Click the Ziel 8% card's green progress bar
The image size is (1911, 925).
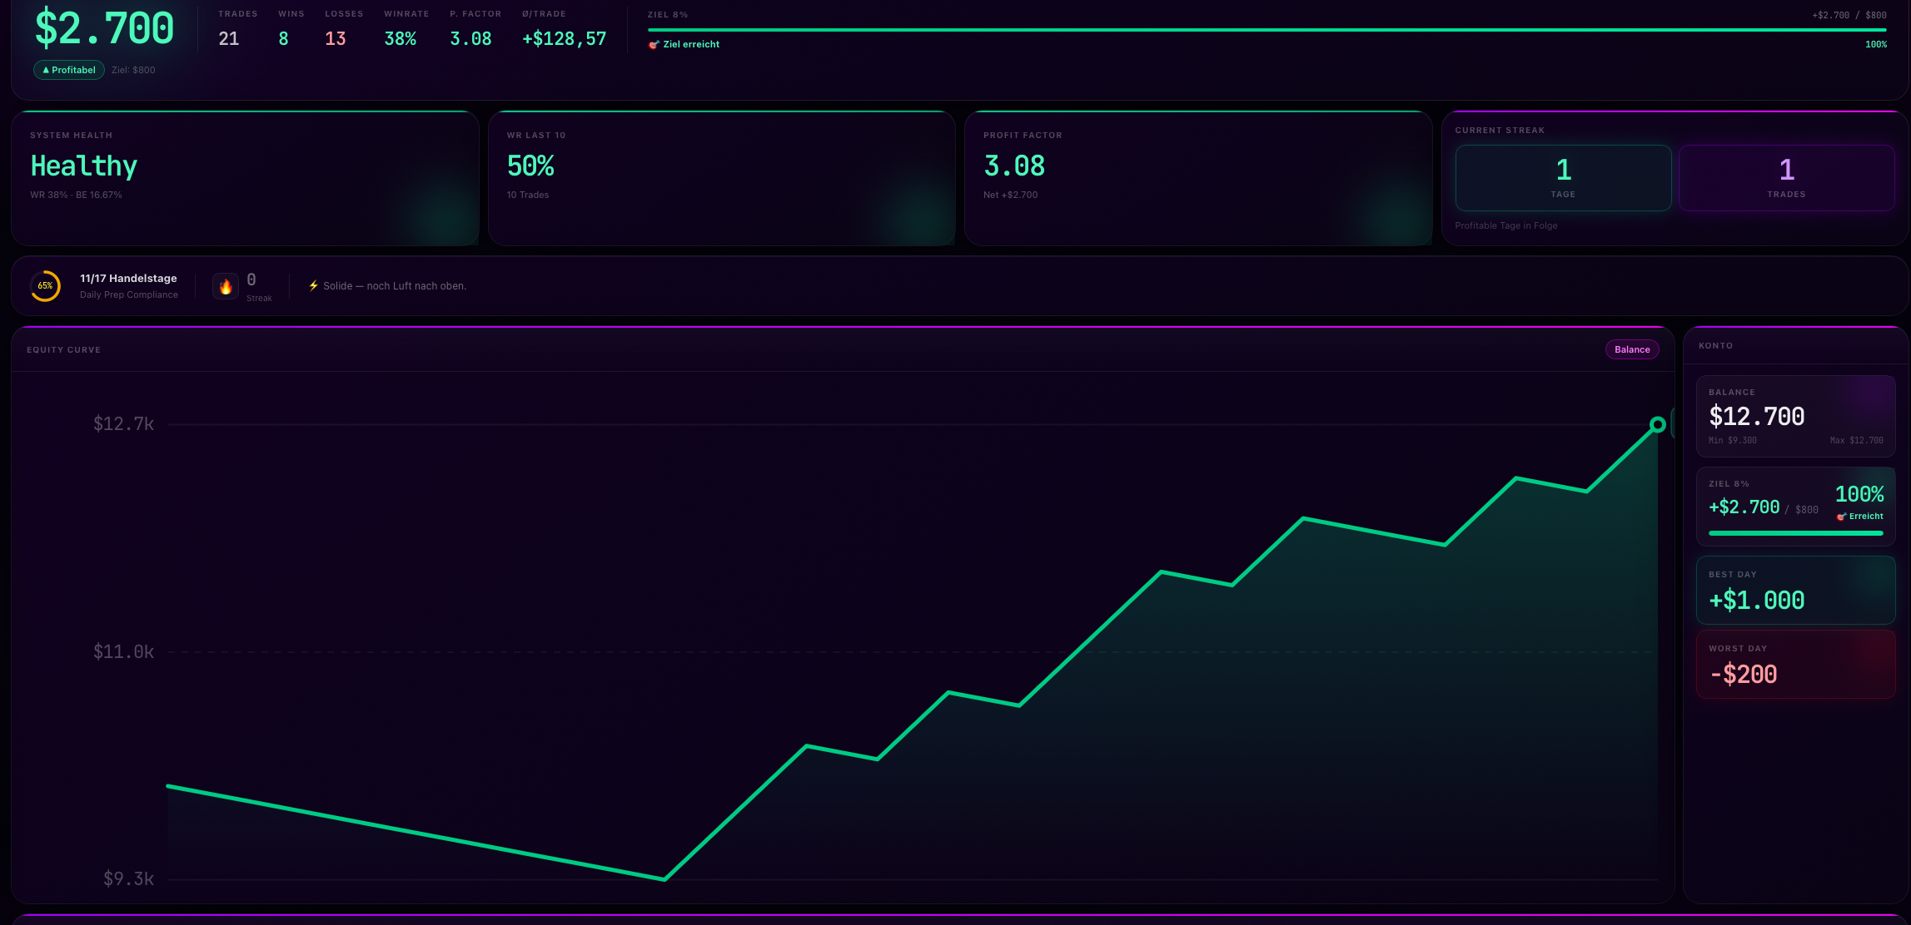tap(1795, 533)
